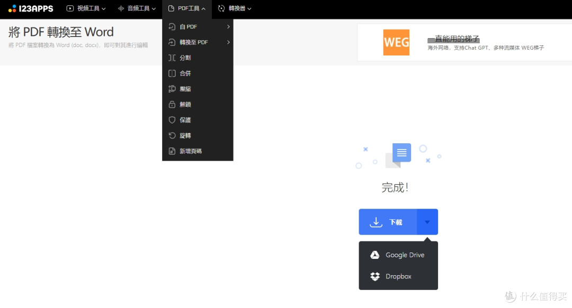Choose 新增頁碼 from PDF menu
This screenshot has height=308, width=572.
[198, 151]
